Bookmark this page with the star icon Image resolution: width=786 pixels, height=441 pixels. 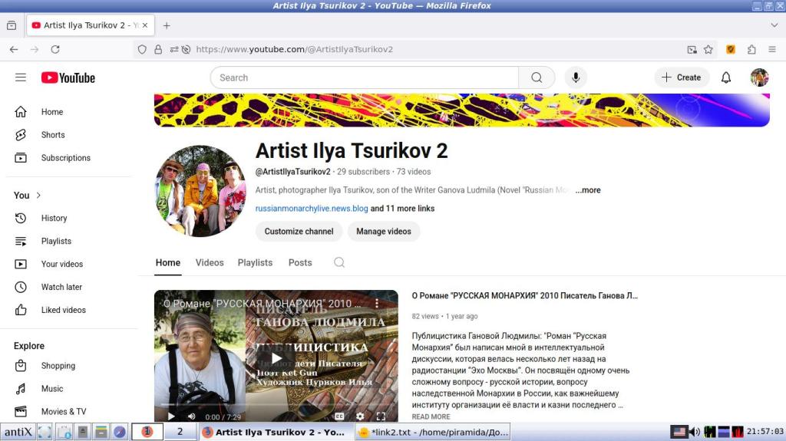pos(708,49)
